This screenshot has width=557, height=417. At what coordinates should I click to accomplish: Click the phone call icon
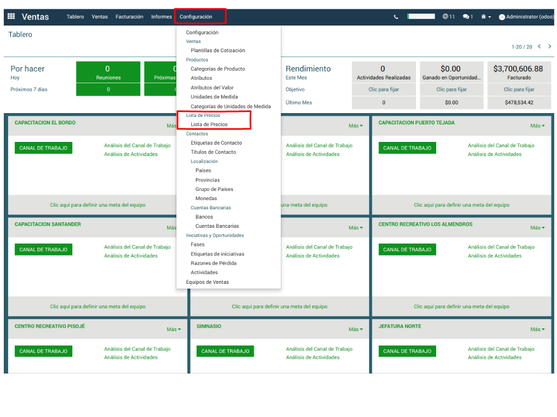coord(396,17)
